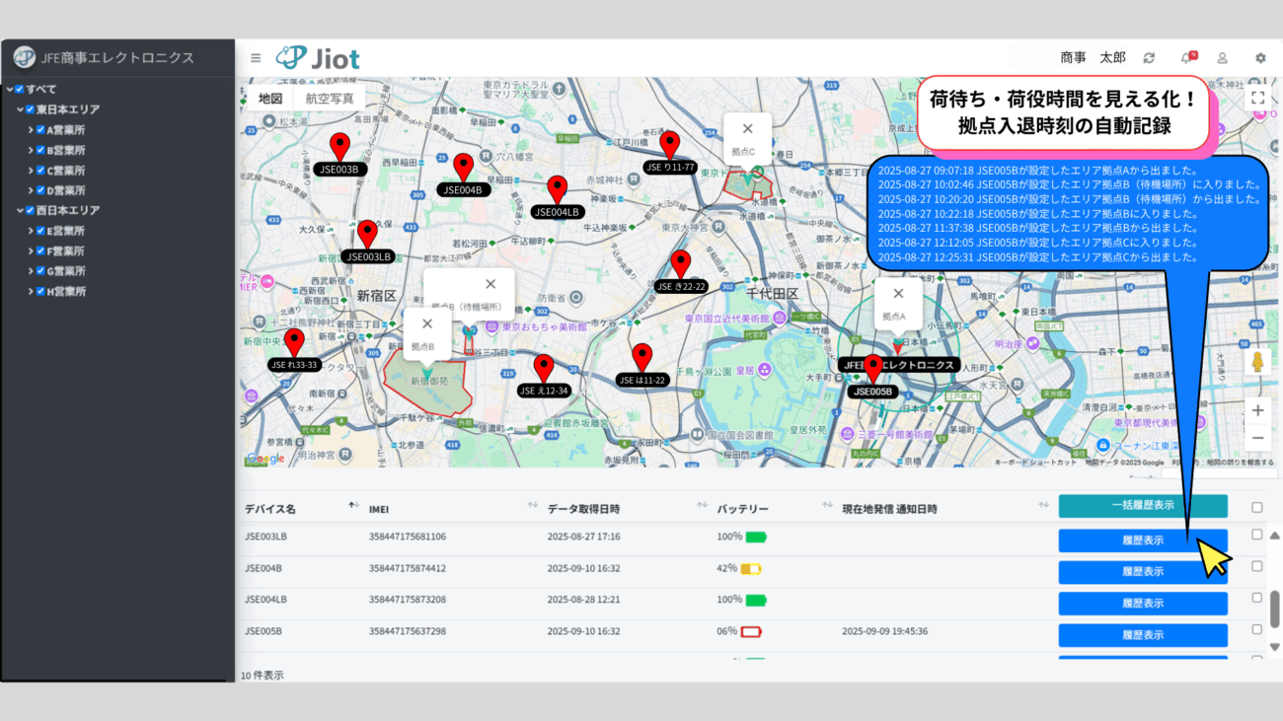
Task: Toggle the A営業所 checkbox
Action: click(40, 129)
